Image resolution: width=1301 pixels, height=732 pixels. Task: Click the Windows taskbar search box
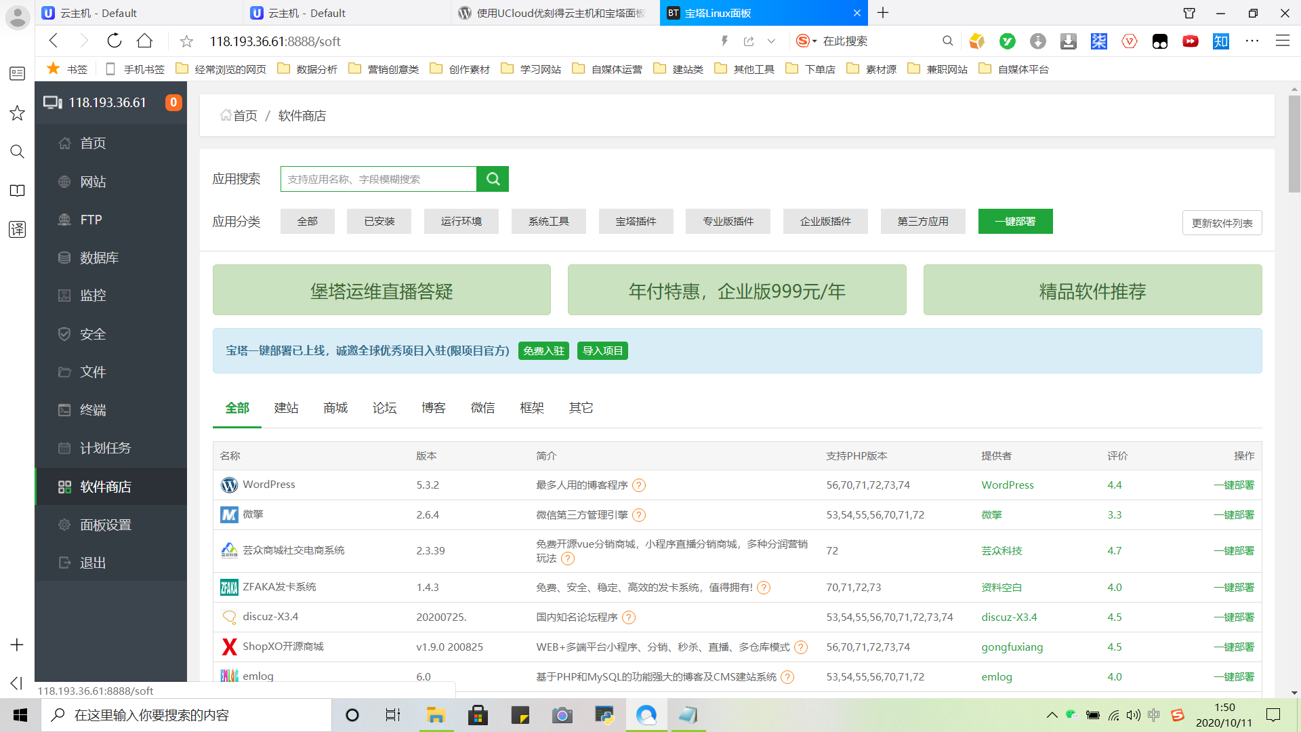186,715
